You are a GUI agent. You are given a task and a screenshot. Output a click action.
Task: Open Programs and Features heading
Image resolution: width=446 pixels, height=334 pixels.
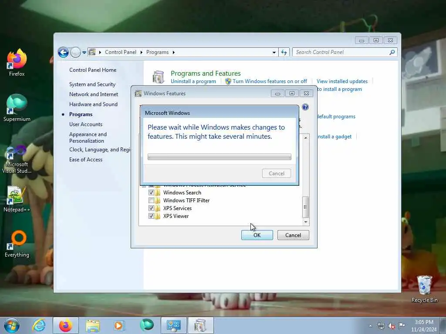[206, 73]
